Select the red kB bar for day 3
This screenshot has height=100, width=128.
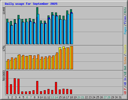(15, 86)
